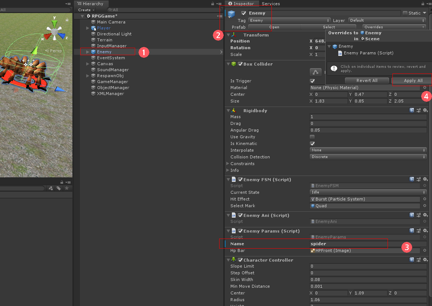Open the Tag dropdown
The width and height of the screenshot is (432, 306).
click(289, 20)
